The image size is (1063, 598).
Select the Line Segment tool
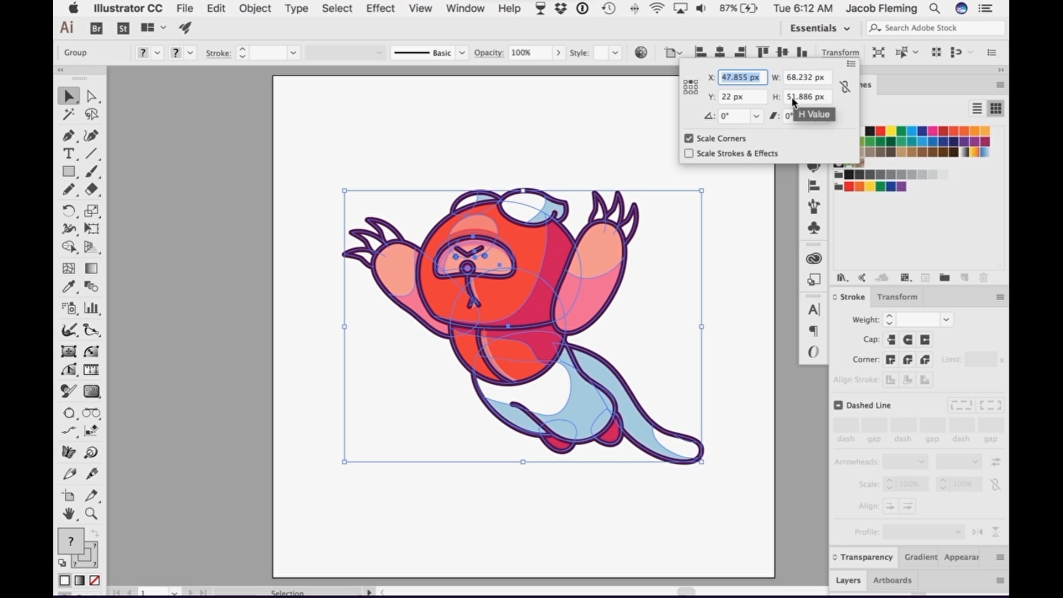[91, 154]
